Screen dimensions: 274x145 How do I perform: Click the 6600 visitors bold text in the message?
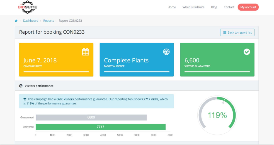[65, 99]
